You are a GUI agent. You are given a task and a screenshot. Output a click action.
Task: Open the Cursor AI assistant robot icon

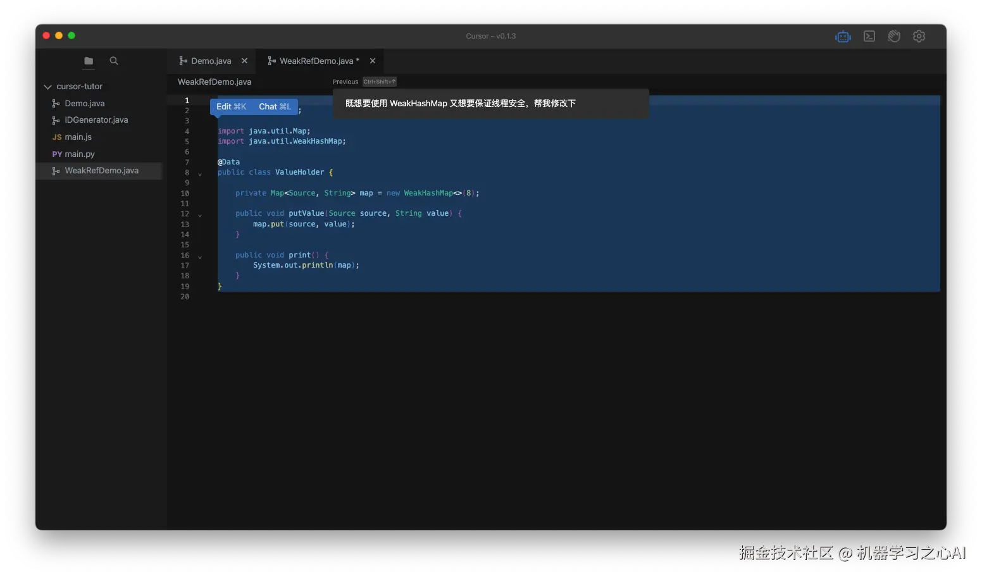click(843, 36)
